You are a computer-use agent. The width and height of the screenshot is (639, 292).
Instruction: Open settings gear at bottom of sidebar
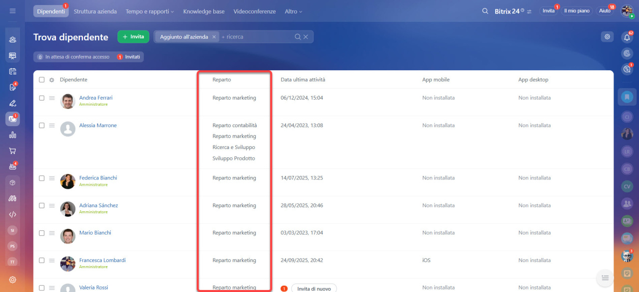point(12,280)
